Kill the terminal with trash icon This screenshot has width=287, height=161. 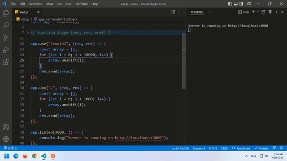point(270,12)
